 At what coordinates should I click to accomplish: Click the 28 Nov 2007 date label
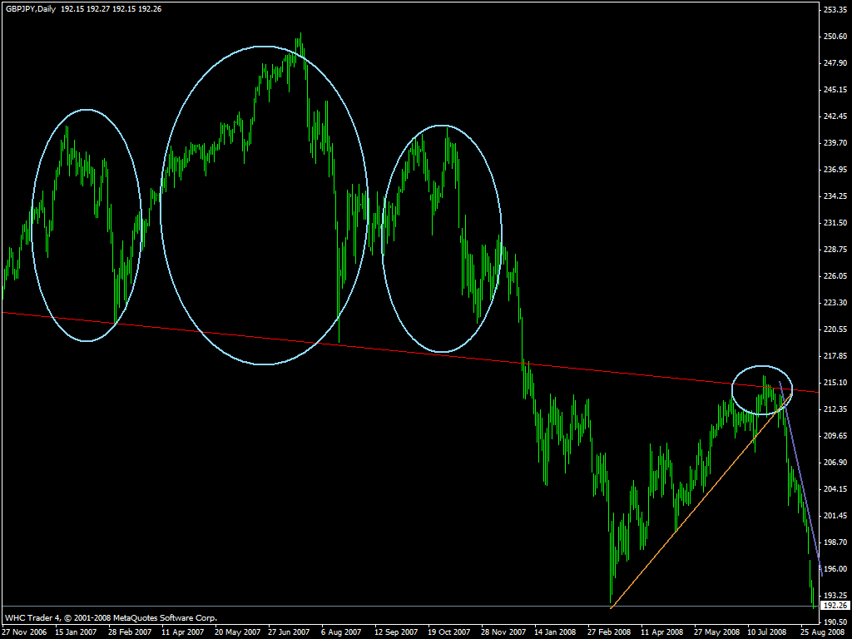tap(503, 632)
